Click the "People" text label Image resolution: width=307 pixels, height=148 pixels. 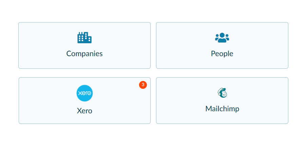click(x=222, y=54)
